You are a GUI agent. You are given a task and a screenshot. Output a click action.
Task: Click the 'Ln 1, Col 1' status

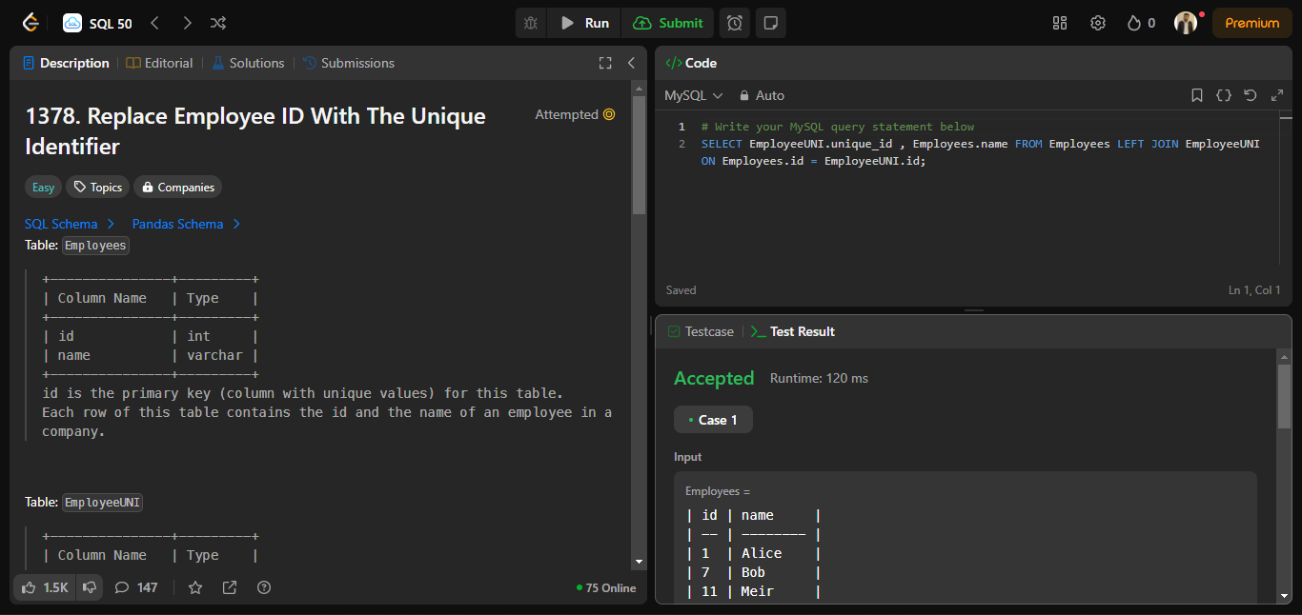pos(1255,290)
